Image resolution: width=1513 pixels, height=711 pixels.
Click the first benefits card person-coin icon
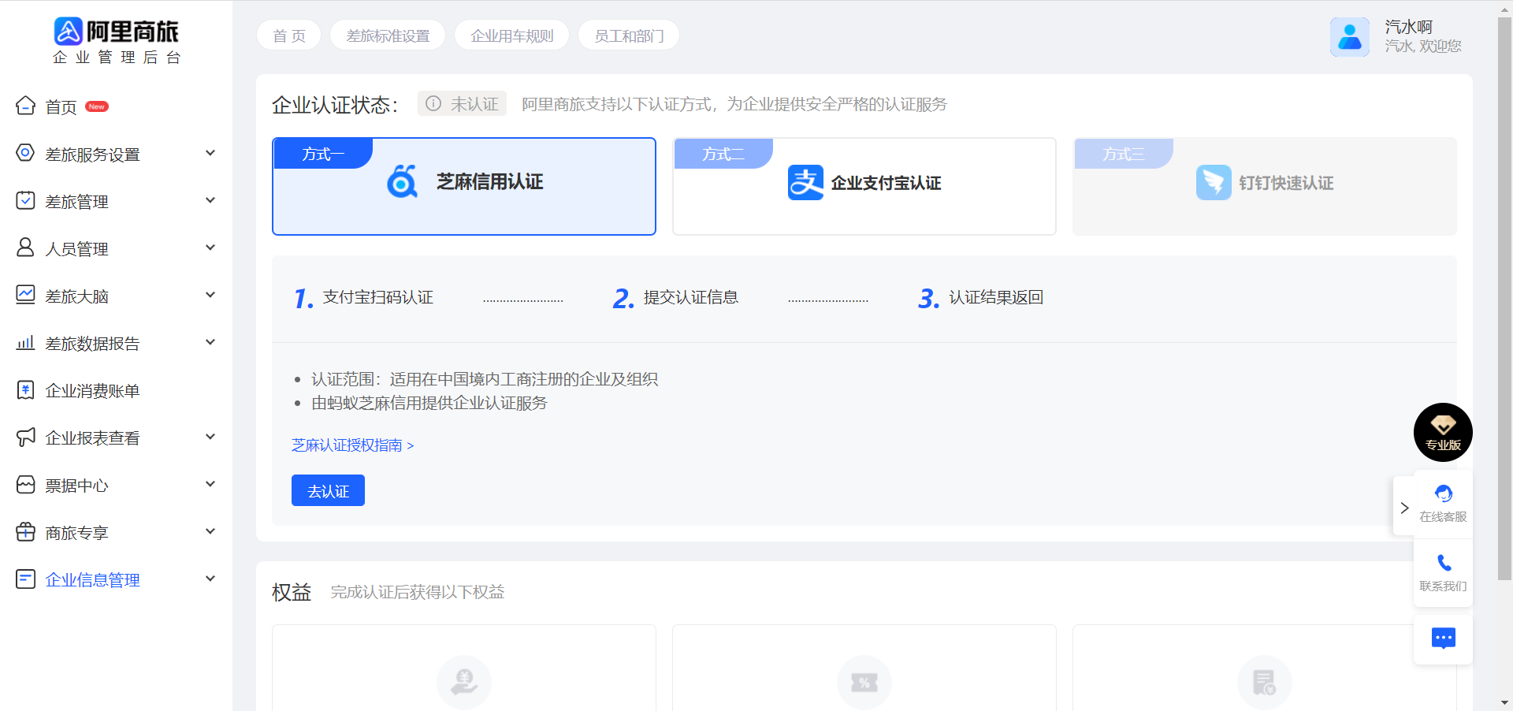pyautogui.click(x=464, y=682)
